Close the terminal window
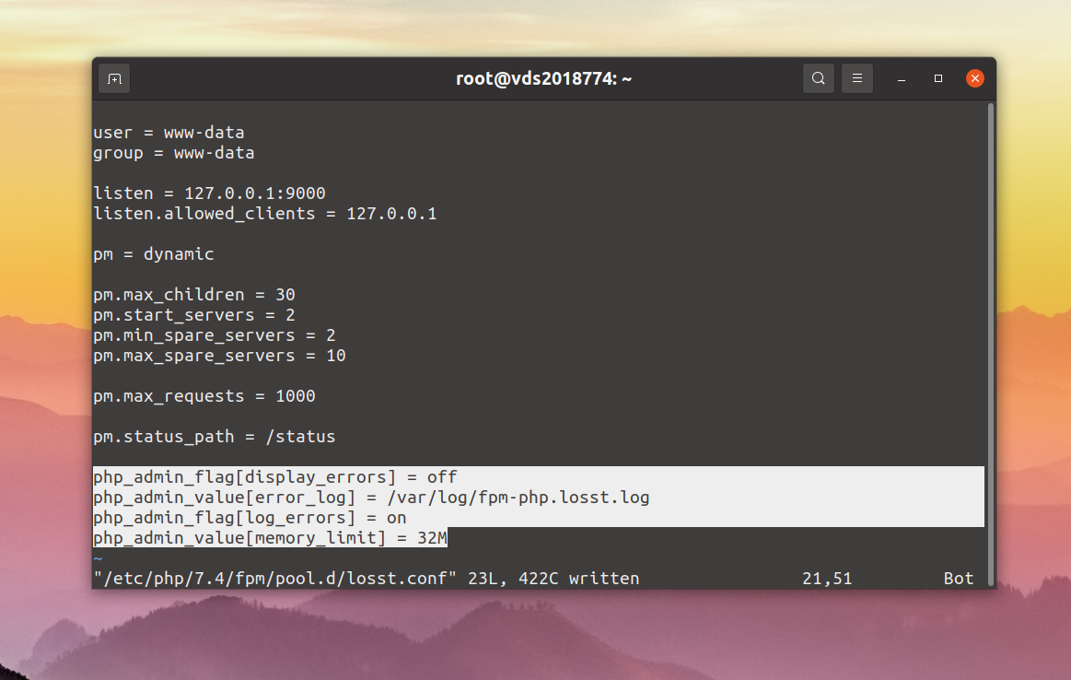1071x680 pixels. [x=975, y=78]
